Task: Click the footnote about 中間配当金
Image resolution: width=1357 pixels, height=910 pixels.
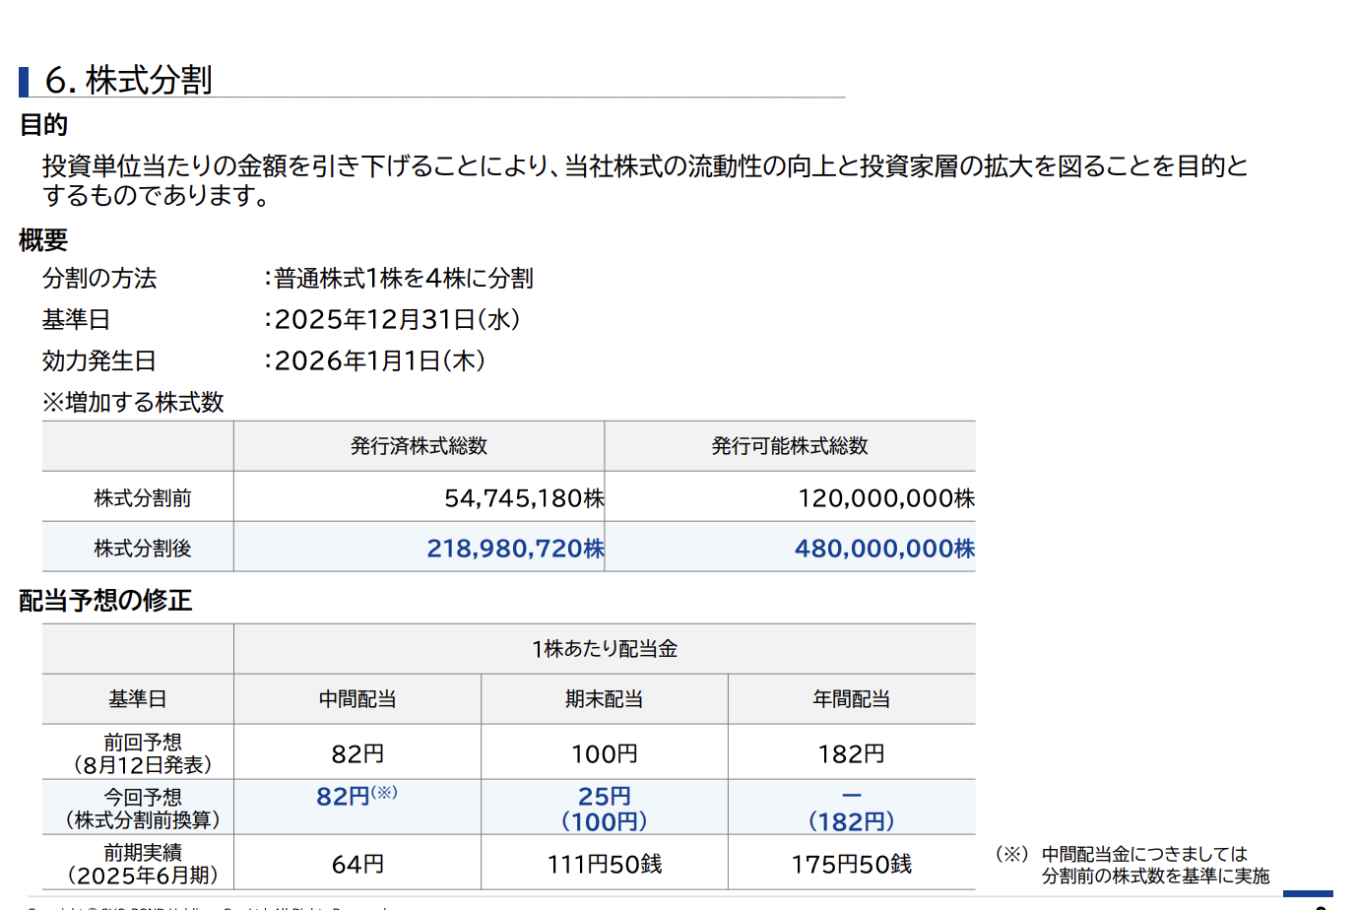Action: point(1142,865)
